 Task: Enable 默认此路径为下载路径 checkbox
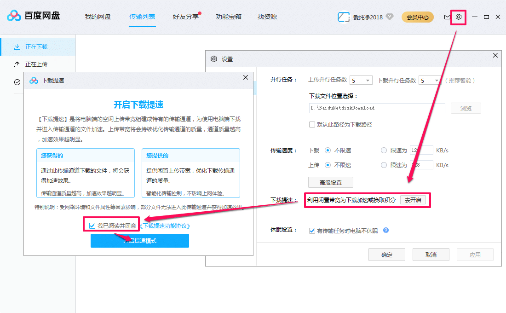click(312, 124)
